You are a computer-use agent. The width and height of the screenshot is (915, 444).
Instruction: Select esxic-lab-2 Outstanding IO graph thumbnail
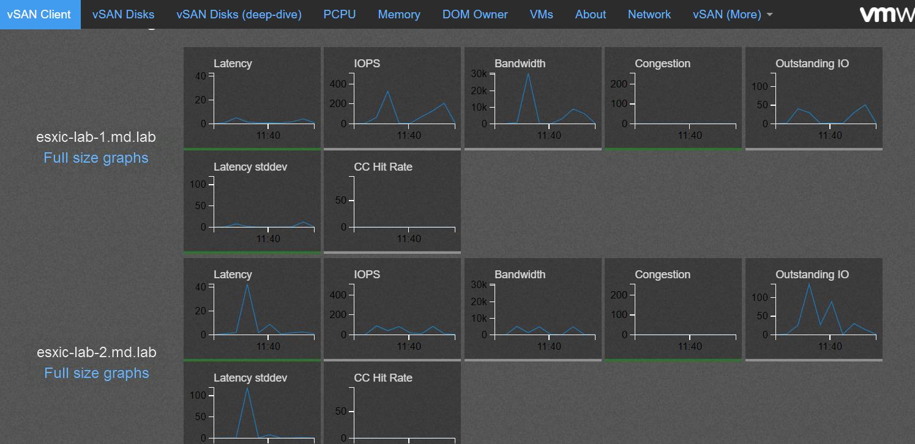click(814, 309)
